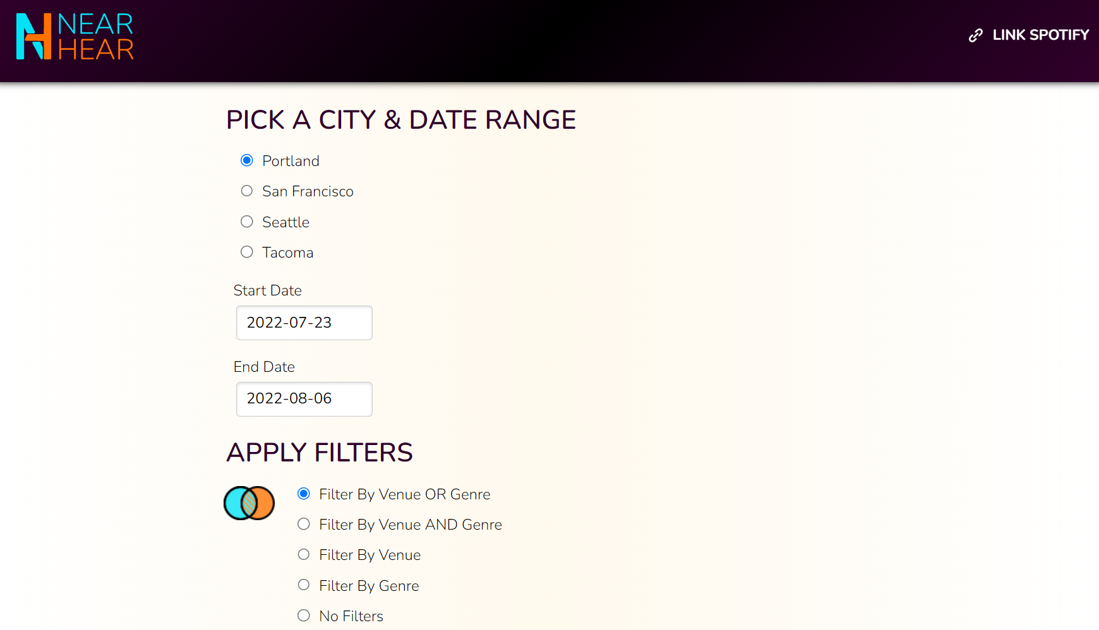Screen dimensions: 1099x630
Task: Open the Start Date field
Action: [304, 323]
